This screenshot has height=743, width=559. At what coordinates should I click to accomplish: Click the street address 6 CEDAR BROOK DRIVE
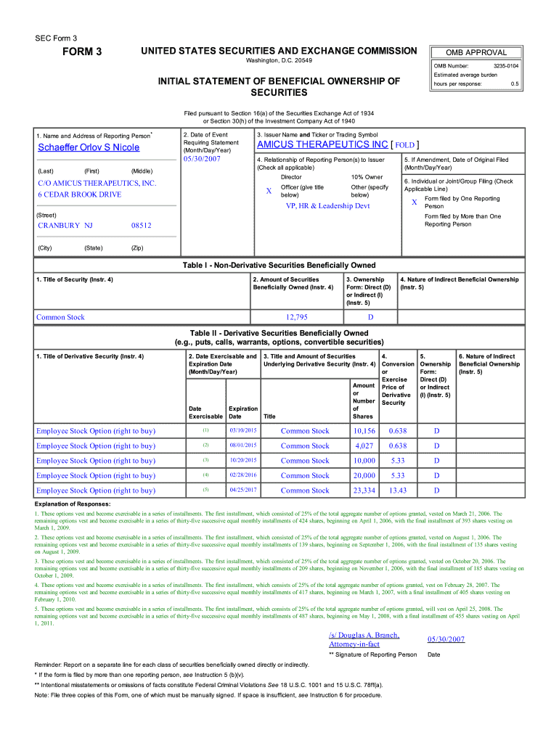click(80, 194)
